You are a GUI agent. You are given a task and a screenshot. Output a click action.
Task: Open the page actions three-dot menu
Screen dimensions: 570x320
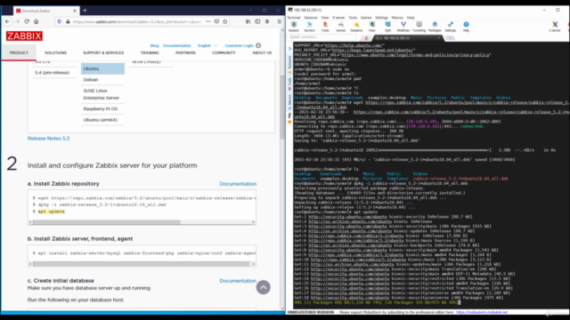(x=208, y=21)
